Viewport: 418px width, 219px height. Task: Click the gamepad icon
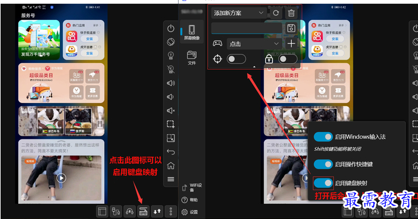(217, 43)
